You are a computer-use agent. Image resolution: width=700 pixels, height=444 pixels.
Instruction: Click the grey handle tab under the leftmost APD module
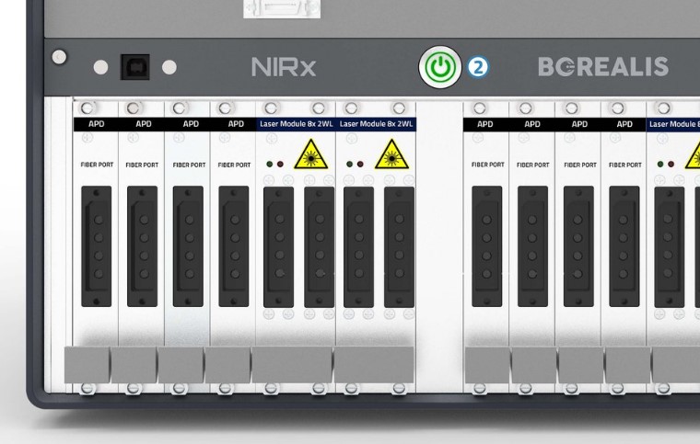(x=87, y=365)
